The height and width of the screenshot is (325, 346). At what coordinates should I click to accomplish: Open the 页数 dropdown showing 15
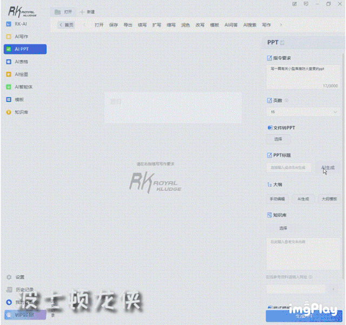[x=303, y=112]
